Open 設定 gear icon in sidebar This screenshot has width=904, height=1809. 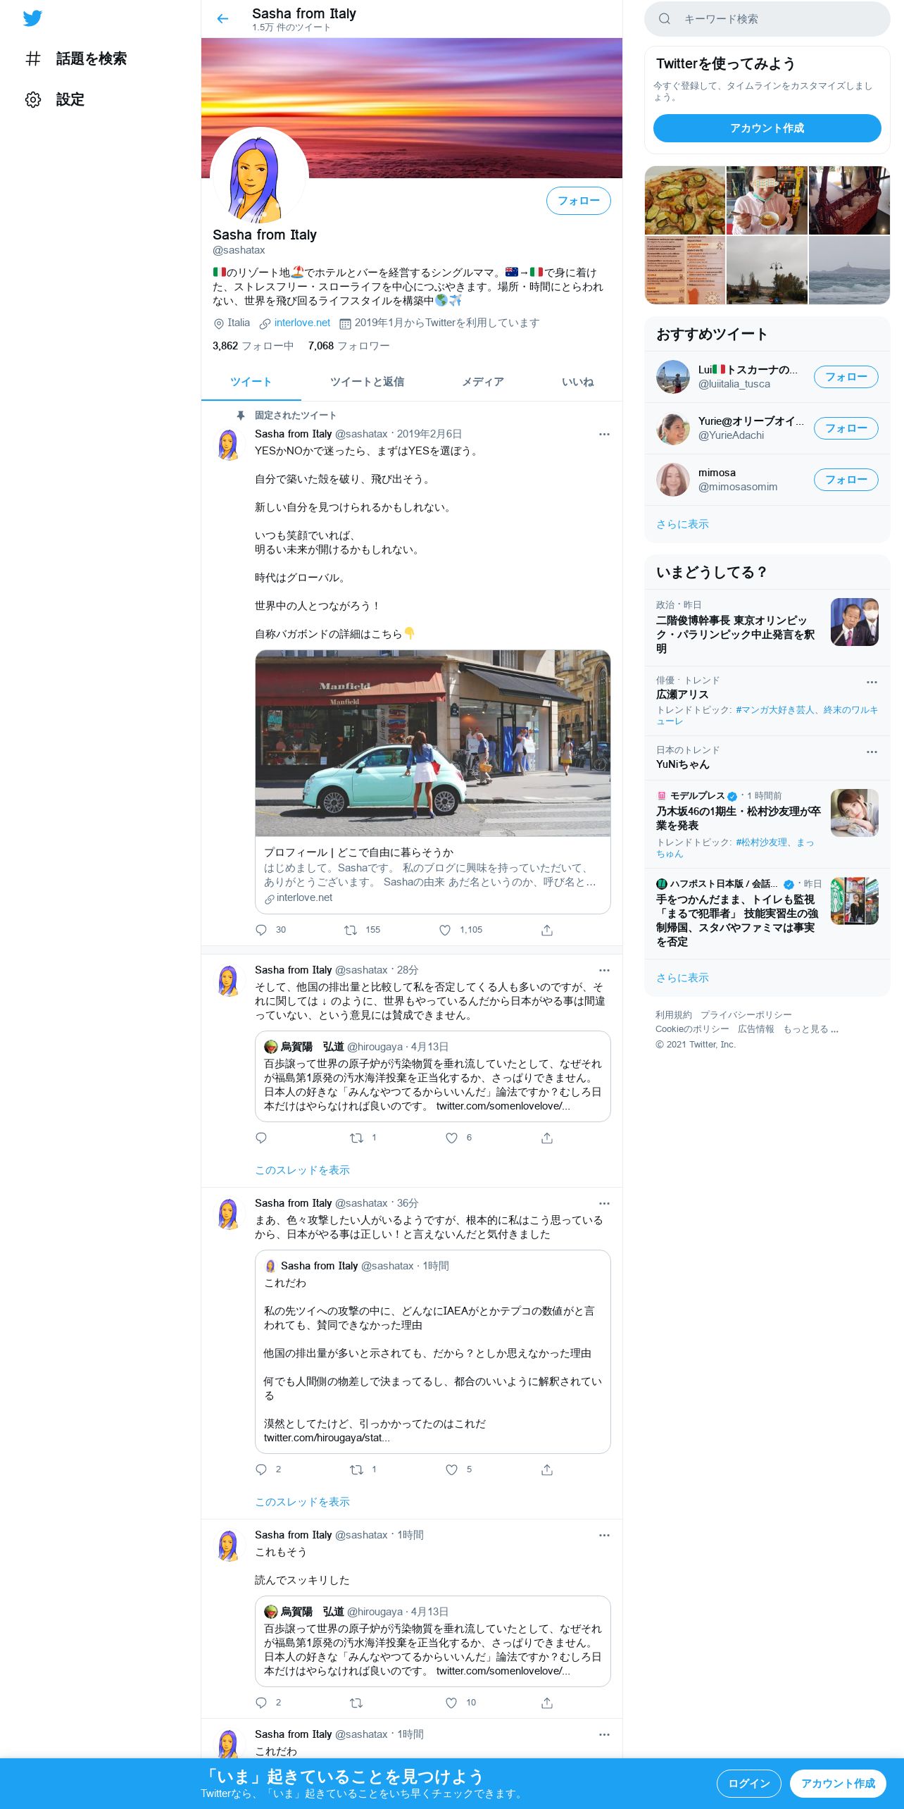pyautogui.click(x=33, y=99)
